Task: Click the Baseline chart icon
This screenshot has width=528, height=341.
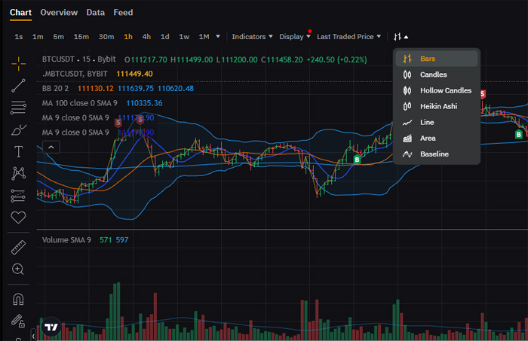Action: (407, 154)
